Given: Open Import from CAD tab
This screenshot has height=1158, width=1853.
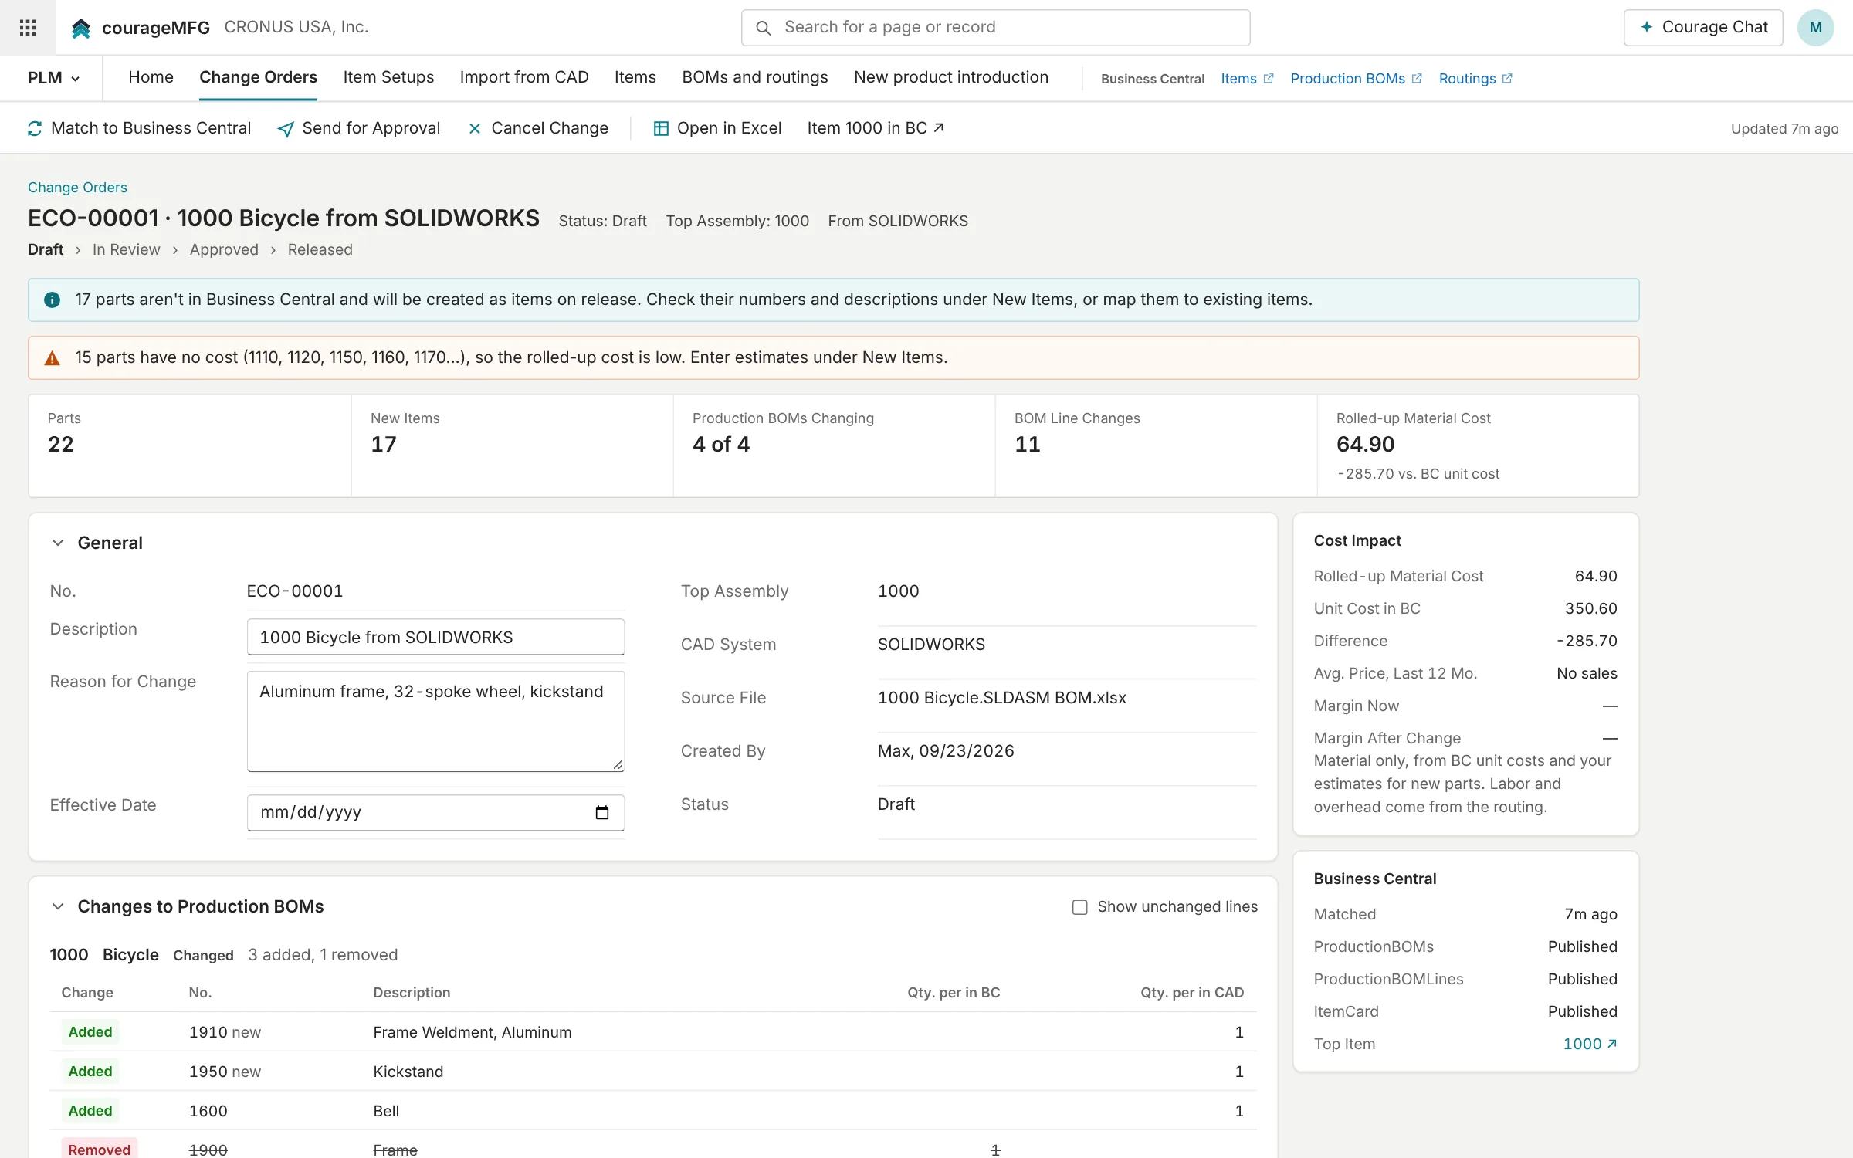Looking at the screenshot, I should pos(524,77).
